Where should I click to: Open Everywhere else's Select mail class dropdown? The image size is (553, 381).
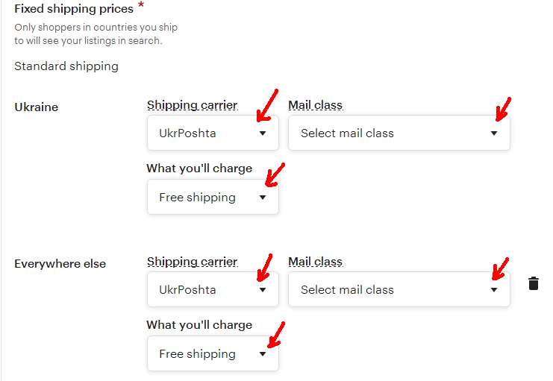[399, 289]
